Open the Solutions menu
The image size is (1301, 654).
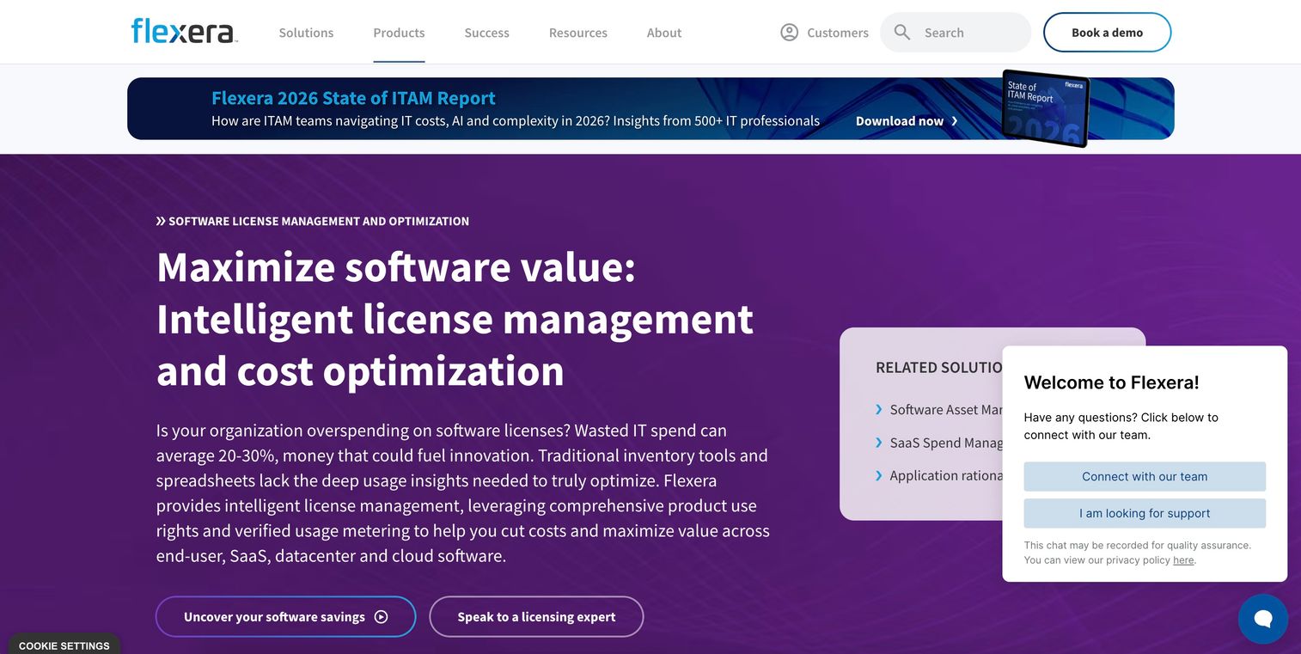306,33
